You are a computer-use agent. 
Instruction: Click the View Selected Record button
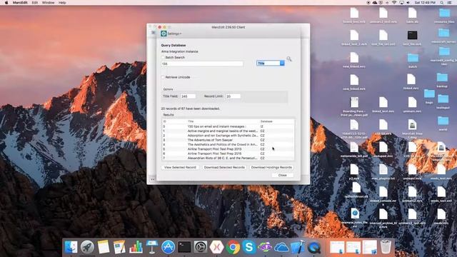pos(180,167)
